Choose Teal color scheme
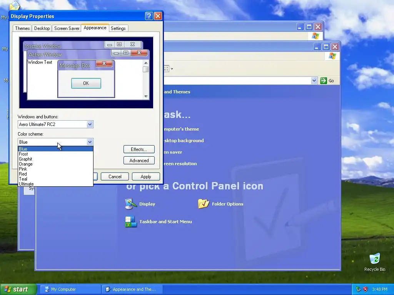This screenshot has height=295, width=394. [x=55, y=179]
